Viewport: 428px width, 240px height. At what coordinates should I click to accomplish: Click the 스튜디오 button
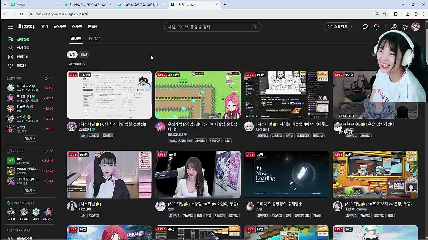coord(338,27)
